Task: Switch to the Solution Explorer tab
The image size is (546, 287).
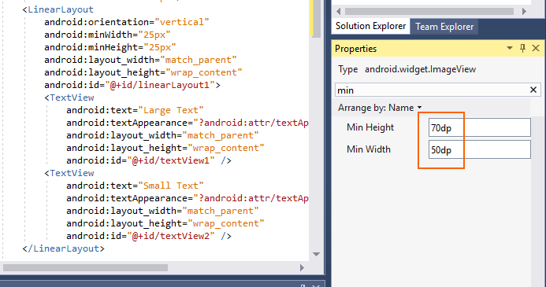Action: [370, 27]
